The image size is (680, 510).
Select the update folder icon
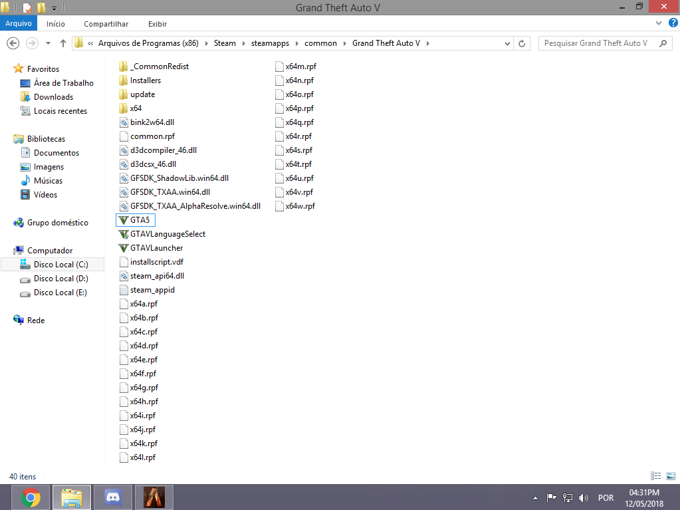click(124, 94)
